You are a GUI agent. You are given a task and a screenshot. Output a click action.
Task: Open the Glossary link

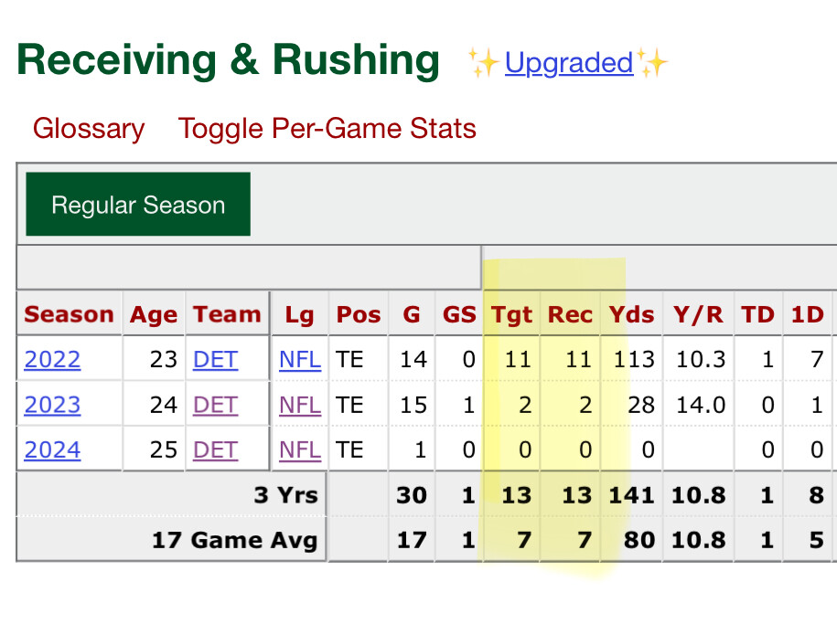click(x=89, y=129)
